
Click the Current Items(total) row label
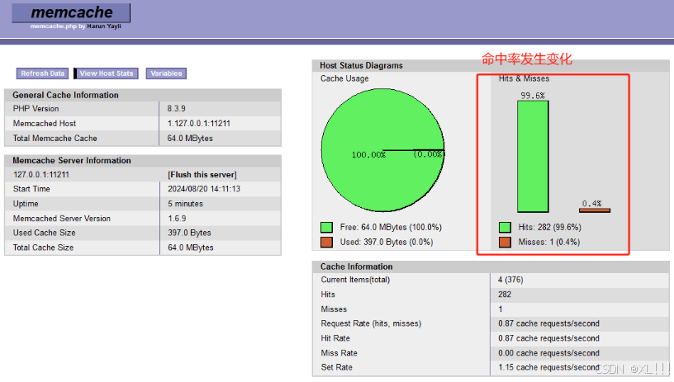click(355, 280)
